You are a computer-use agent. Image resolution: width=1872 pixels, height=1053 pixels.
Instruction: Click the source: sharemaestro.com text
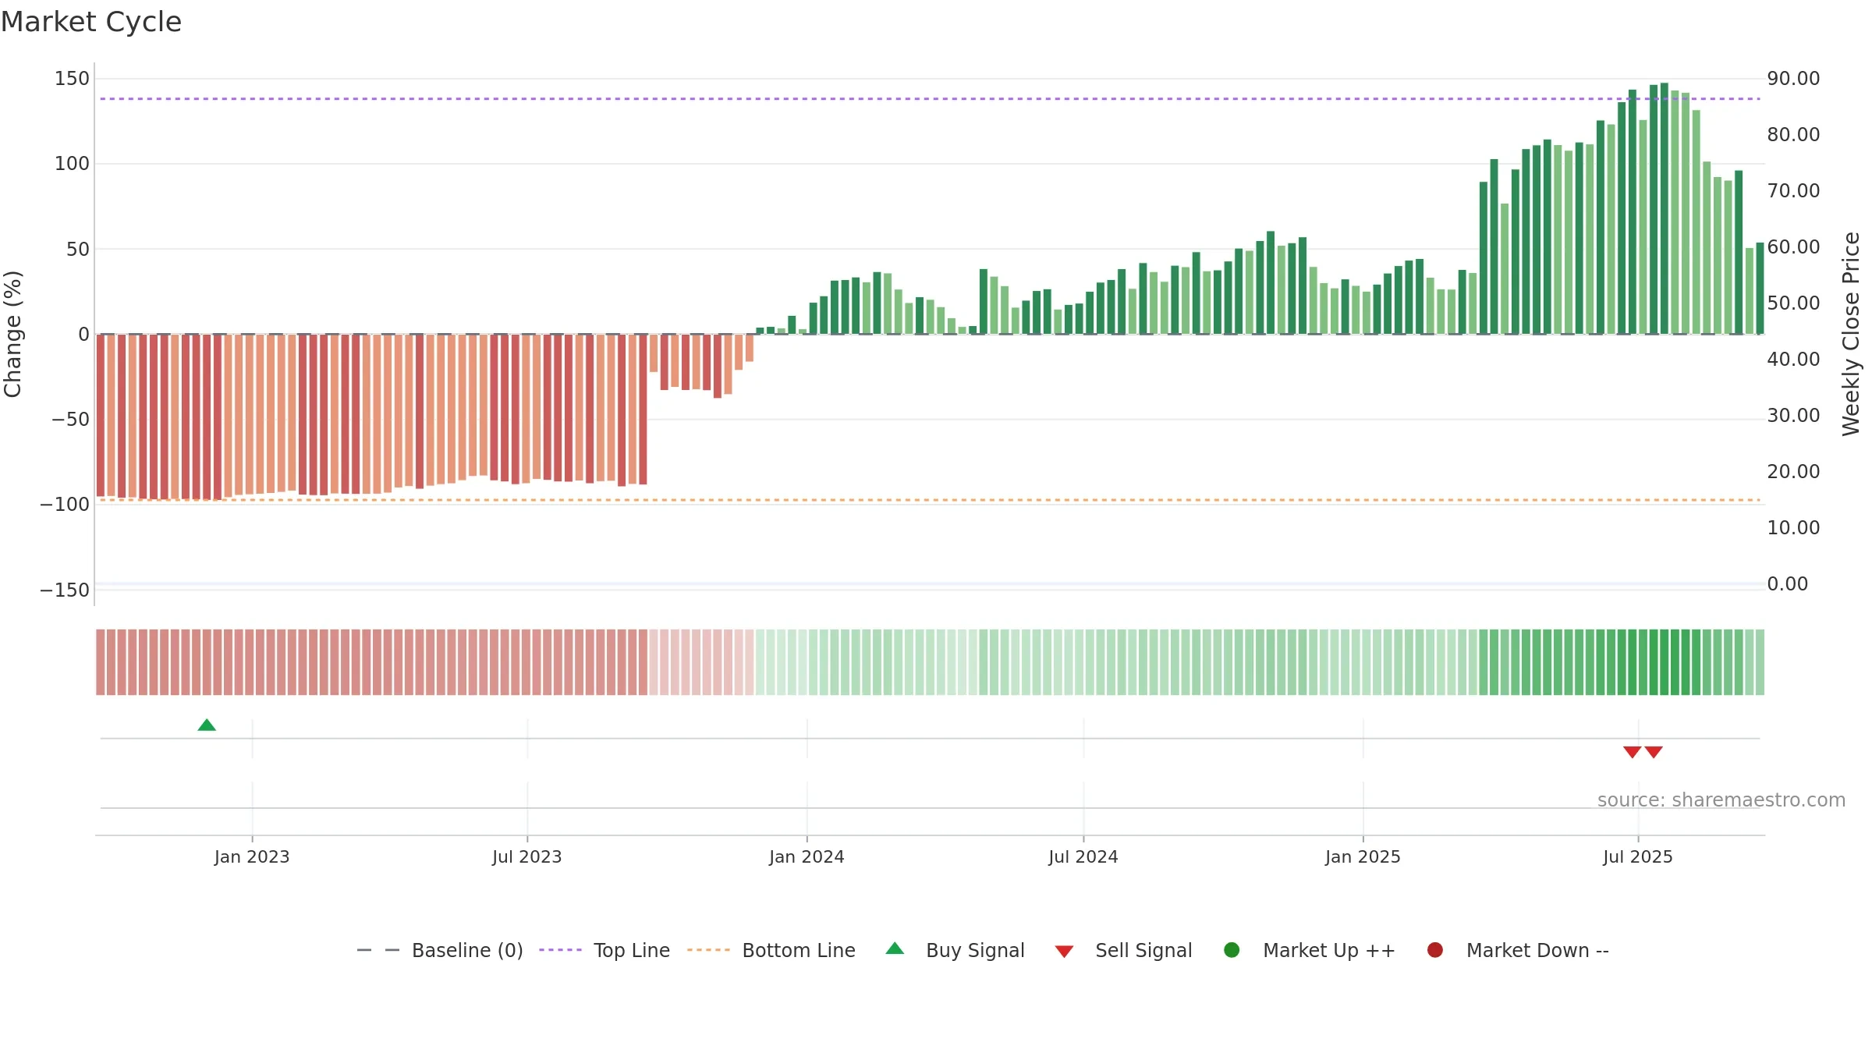point(1721,800)
